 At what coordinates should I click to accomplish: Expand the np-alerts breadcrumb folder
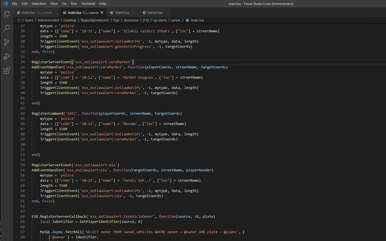click(x=160, y=20)
